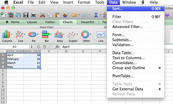Insert an Area chart

pyautogui.click(x=59, y=34)
